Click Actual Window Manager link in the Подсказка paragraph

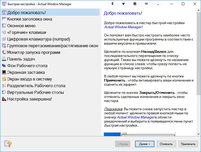(x=136, y=117)
